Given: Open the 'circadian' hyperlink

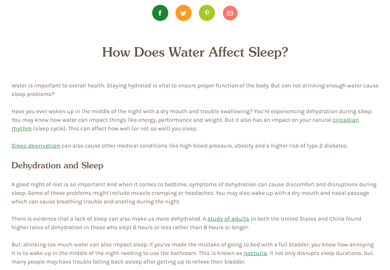Looking at the screenshot, I should point(346,120).
